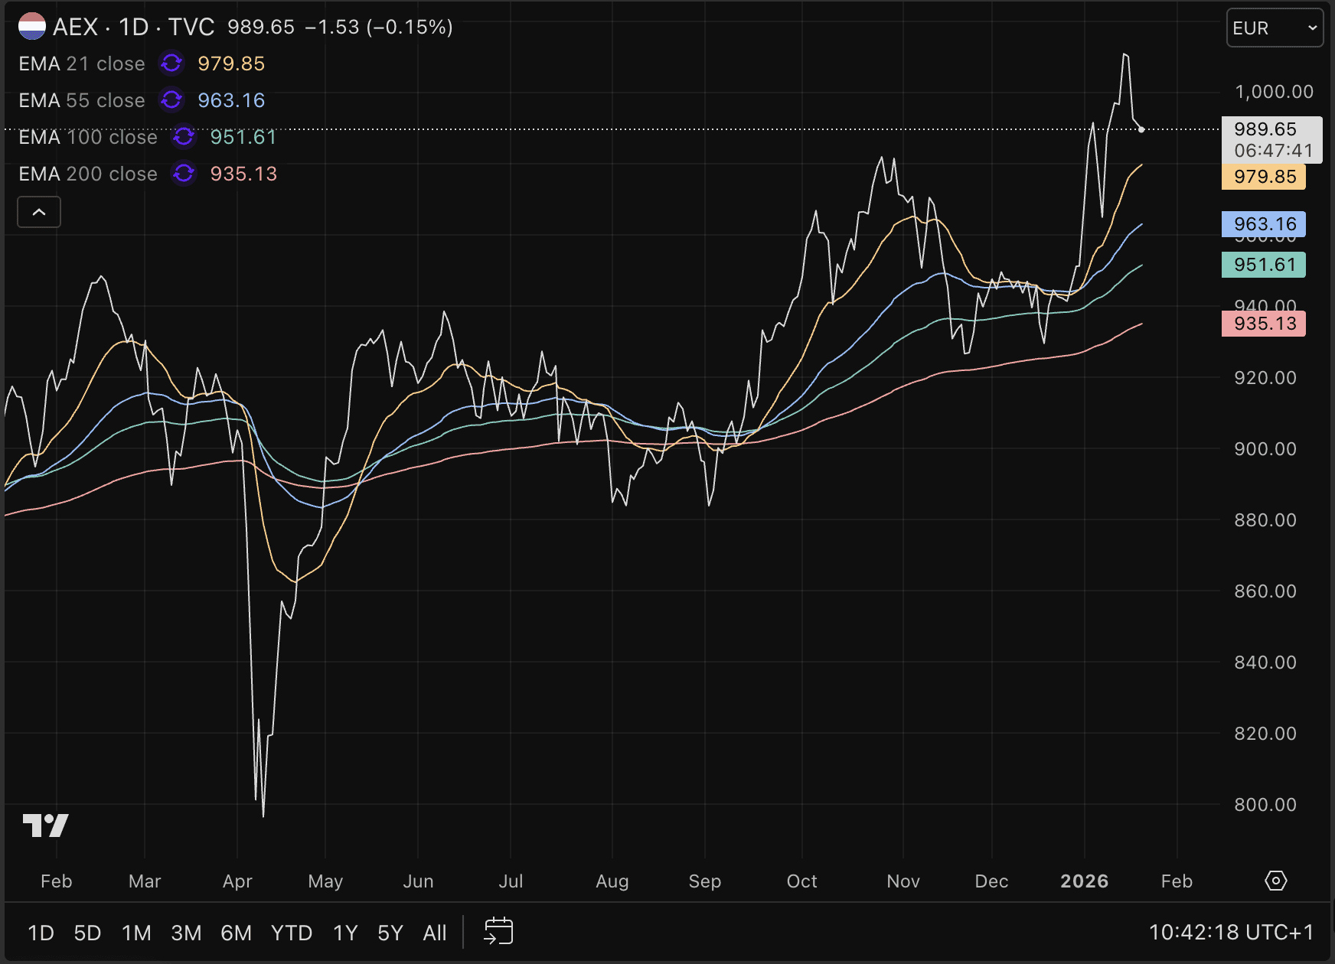1335x964 pixels.
Task: Click the EMA 21 close legend label
Action: tap(82, 64)
